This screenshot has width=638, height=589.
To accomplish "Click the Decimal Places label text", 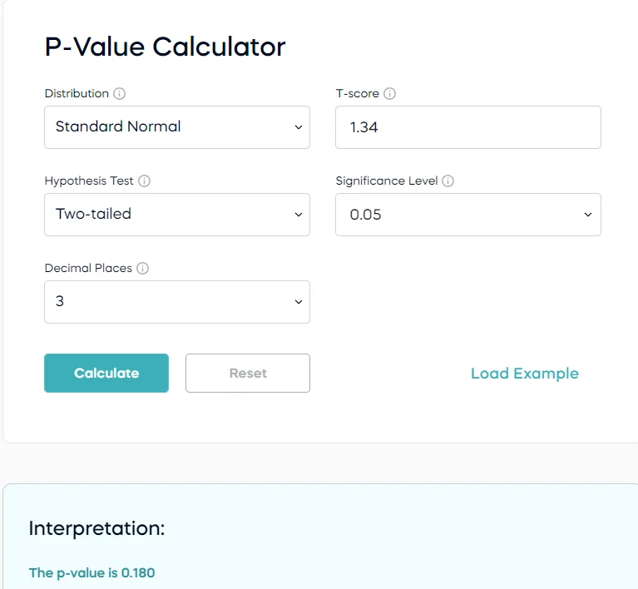I will pos(87,269).
